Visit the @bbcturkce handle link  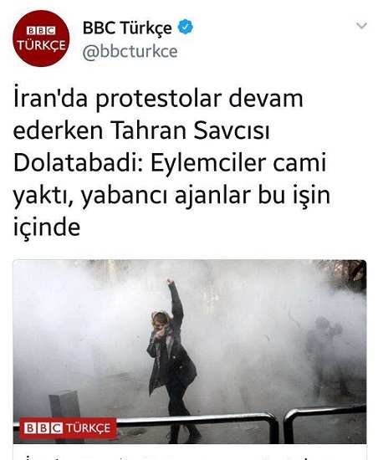coord(130,52)
